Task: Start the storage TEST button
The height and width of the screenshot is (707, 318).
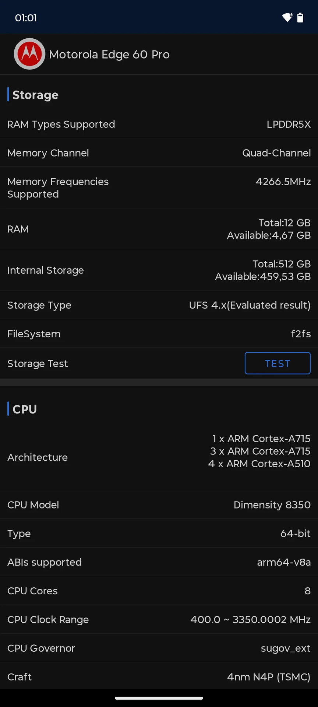Action: coord(278,363)
